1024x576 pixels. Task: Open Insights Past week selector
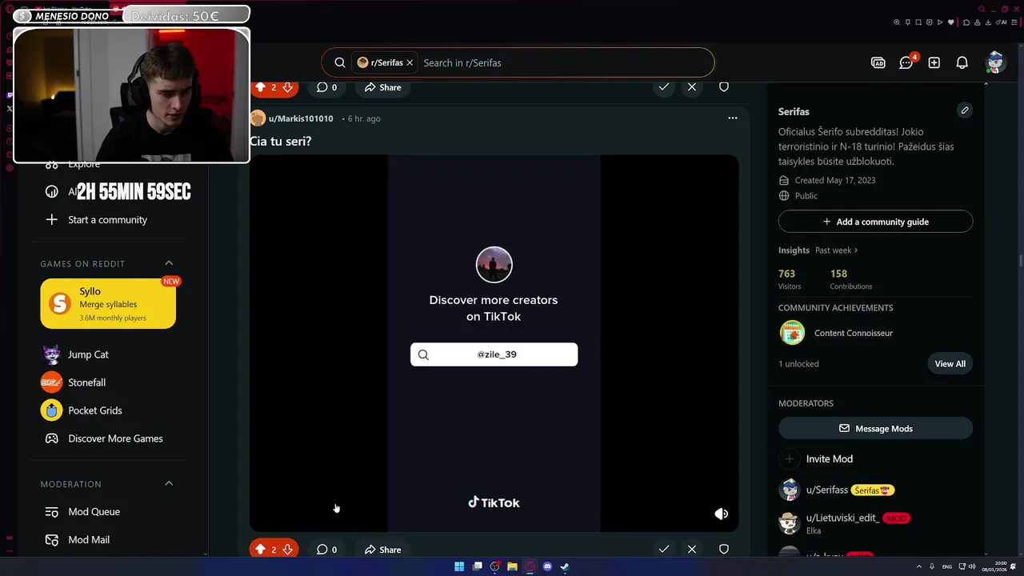point(836,250)
